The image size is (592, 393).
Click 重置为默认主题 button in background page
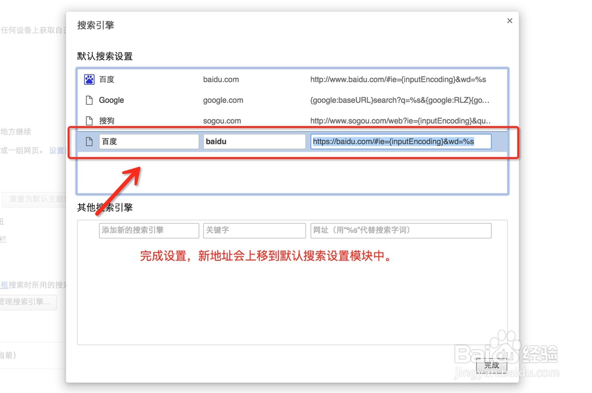point(34,199)
